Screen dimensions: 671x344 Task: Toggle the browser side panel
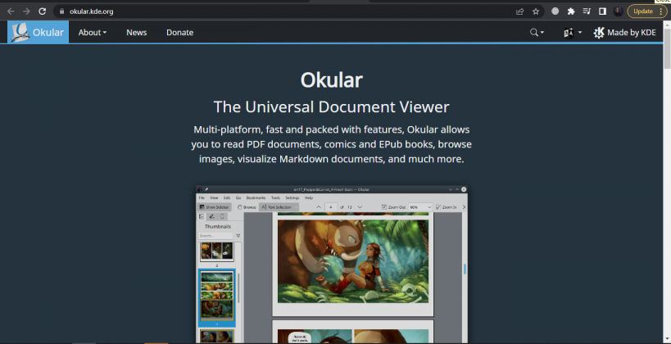pos(602,11)
